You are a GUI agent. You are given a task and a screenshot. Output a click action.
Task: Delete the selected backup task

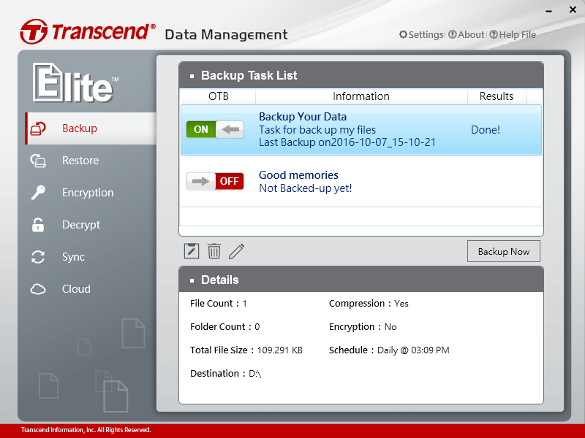tap(214, 250)
